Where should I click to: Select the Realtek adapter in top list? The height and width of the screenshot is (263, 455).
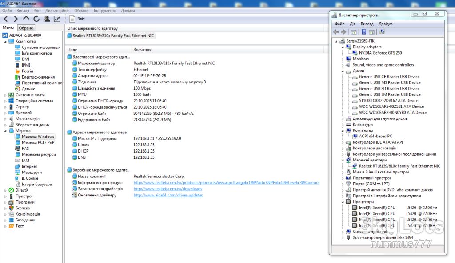(x=113, y=35)
